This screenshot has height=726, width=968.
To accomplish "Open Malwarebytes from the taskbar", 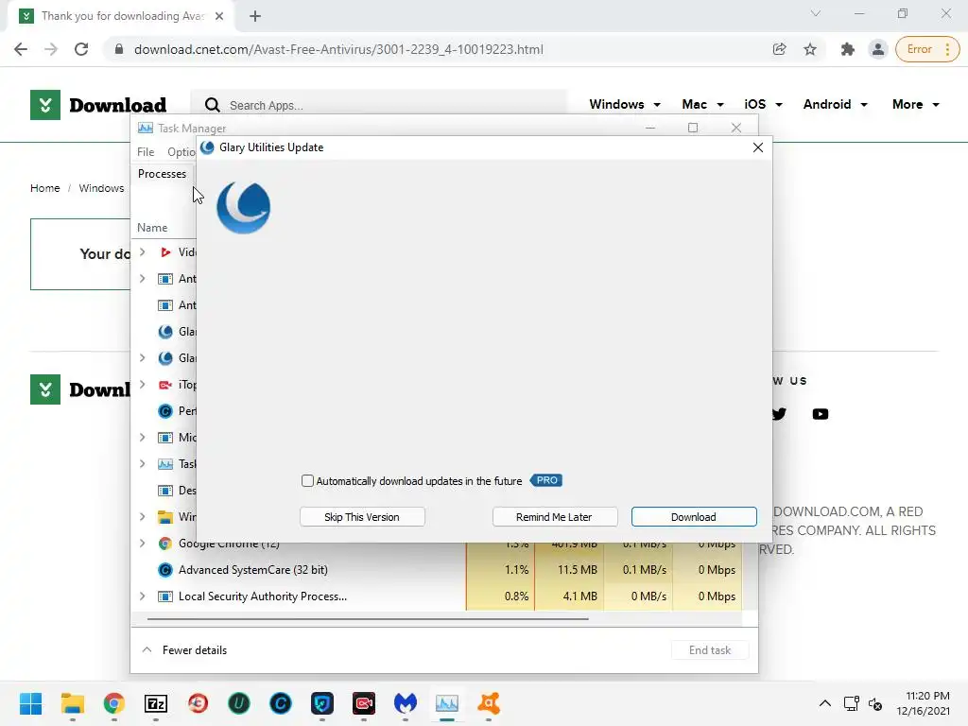I will click(405, 703).
